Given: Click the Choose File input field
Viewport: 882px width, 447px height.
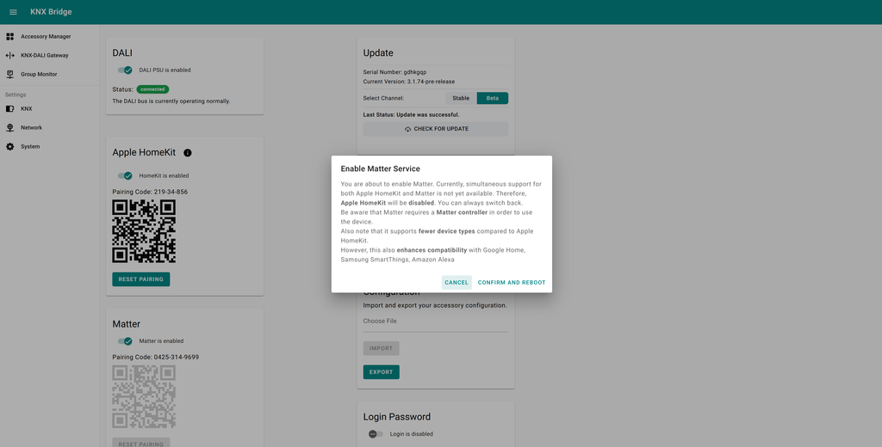Looking at the screenshot, I should pos(435,321).
